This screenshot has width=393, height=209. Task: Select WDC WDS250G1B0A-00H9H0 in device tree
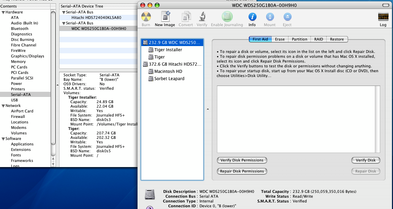point(98,29)
